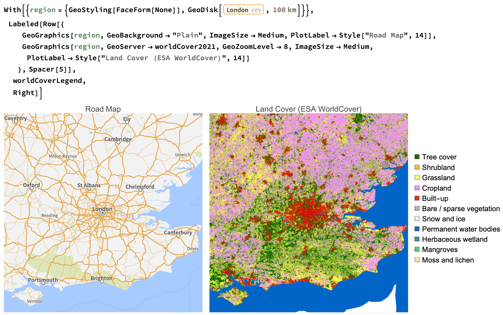This screenshot has width=503, height=315.
Task: Click the 100 km quantity in code
Action: [x=284, y=10]
